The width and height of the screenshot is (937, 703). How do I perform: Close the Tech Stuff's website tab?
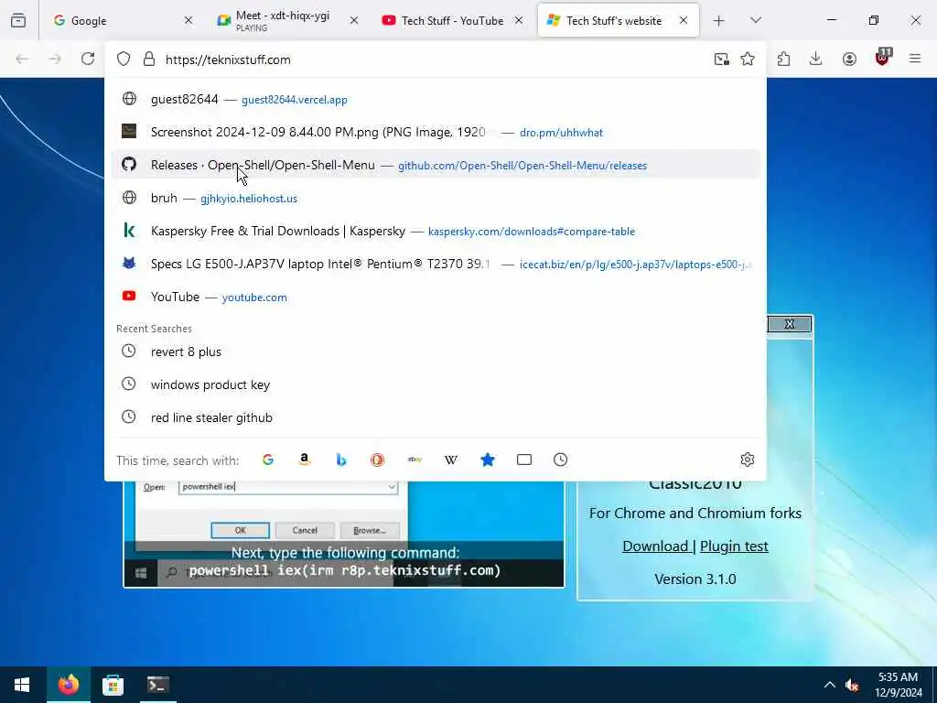pyautogui.click(x=683, y=20)
